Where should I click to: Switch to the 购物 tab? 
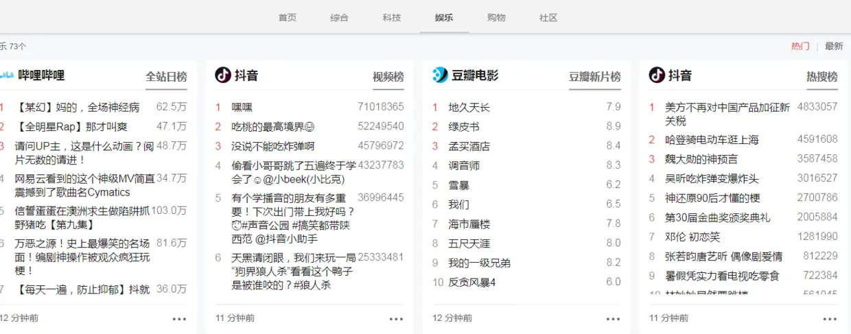496,18
